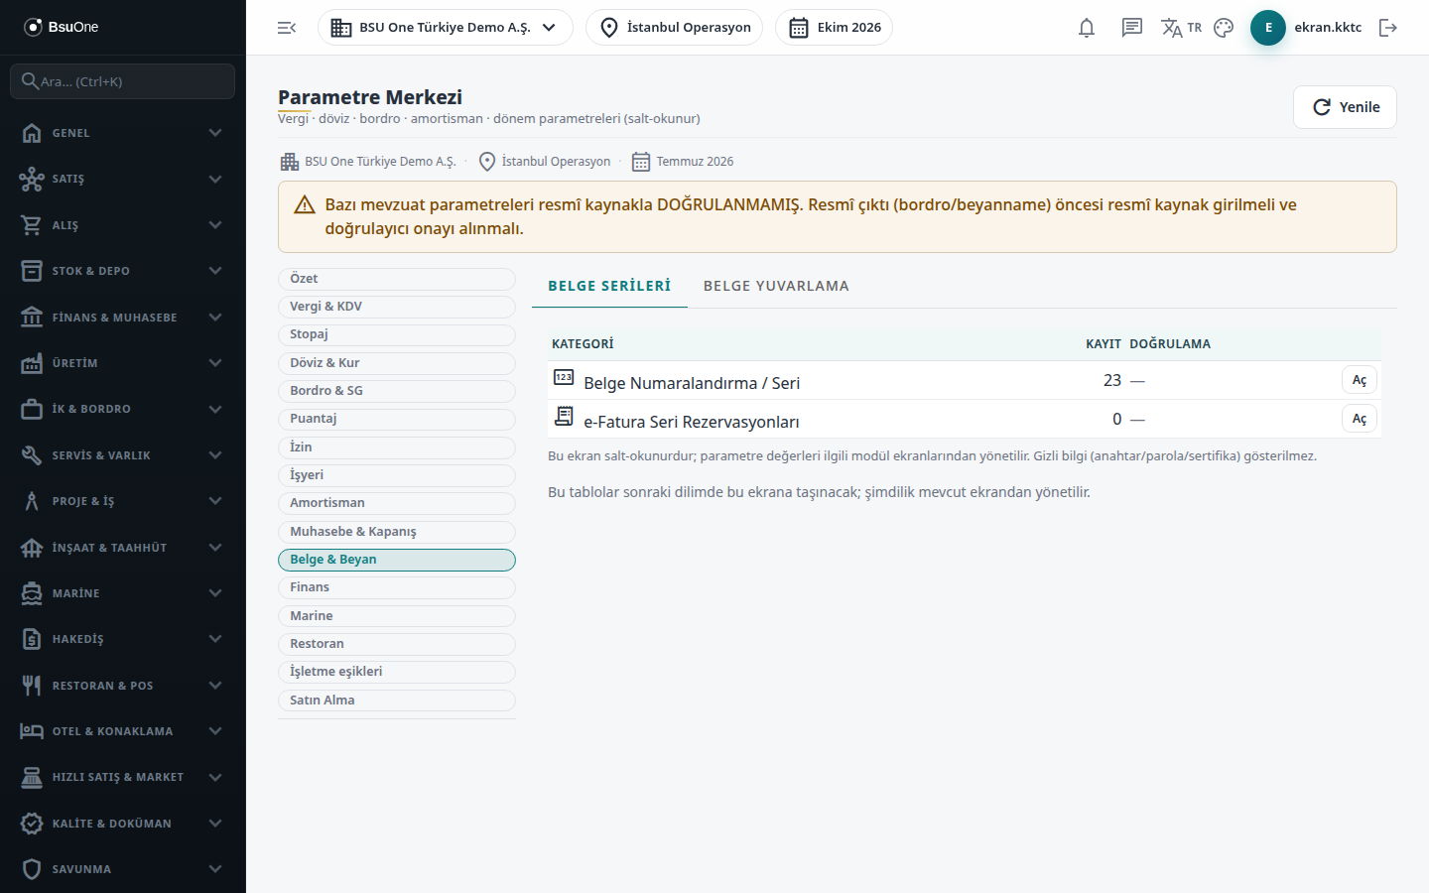Collapse the sidebar menu icon
This screenshot has height=893, width=1429.
click(287, 28)
